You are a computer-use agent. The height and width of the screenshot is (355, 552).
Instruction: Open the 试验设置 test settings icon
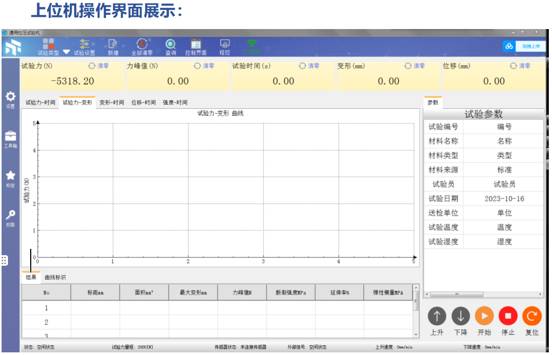84,46
